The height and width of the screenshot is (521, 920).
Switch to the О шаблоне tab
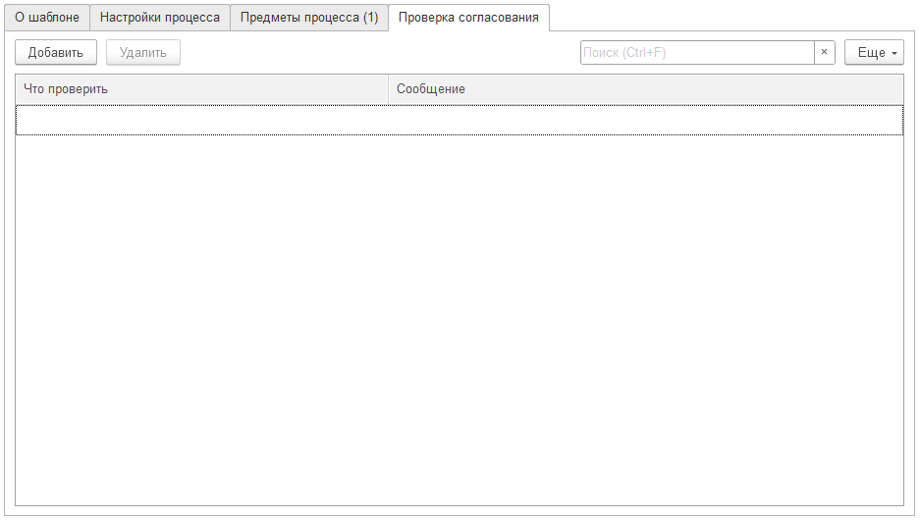coord(47,18)
